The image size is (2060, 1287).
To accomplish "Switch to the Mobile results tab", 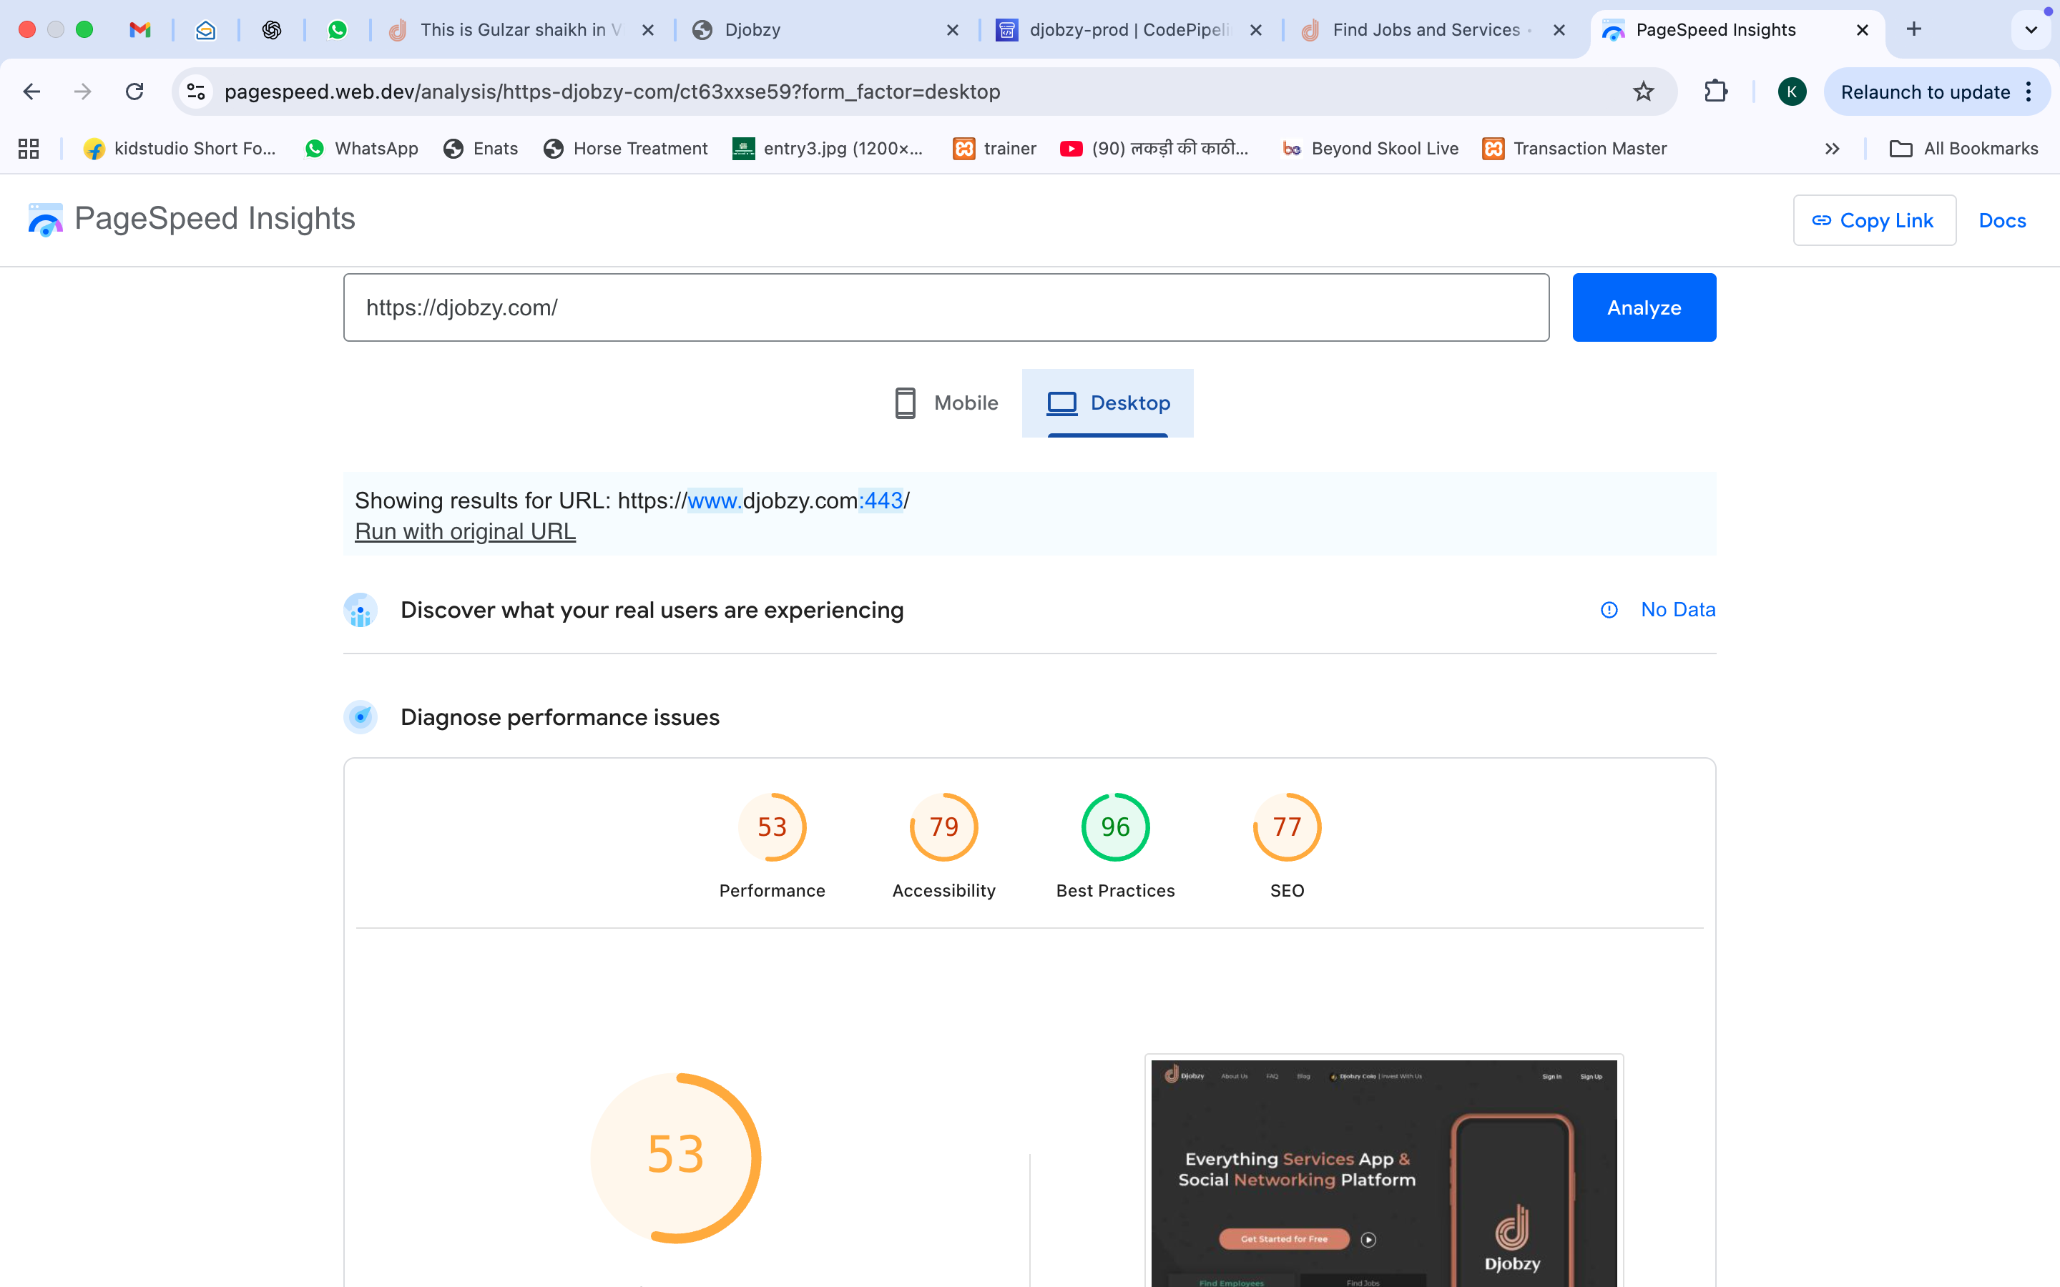I will point(945,403).
